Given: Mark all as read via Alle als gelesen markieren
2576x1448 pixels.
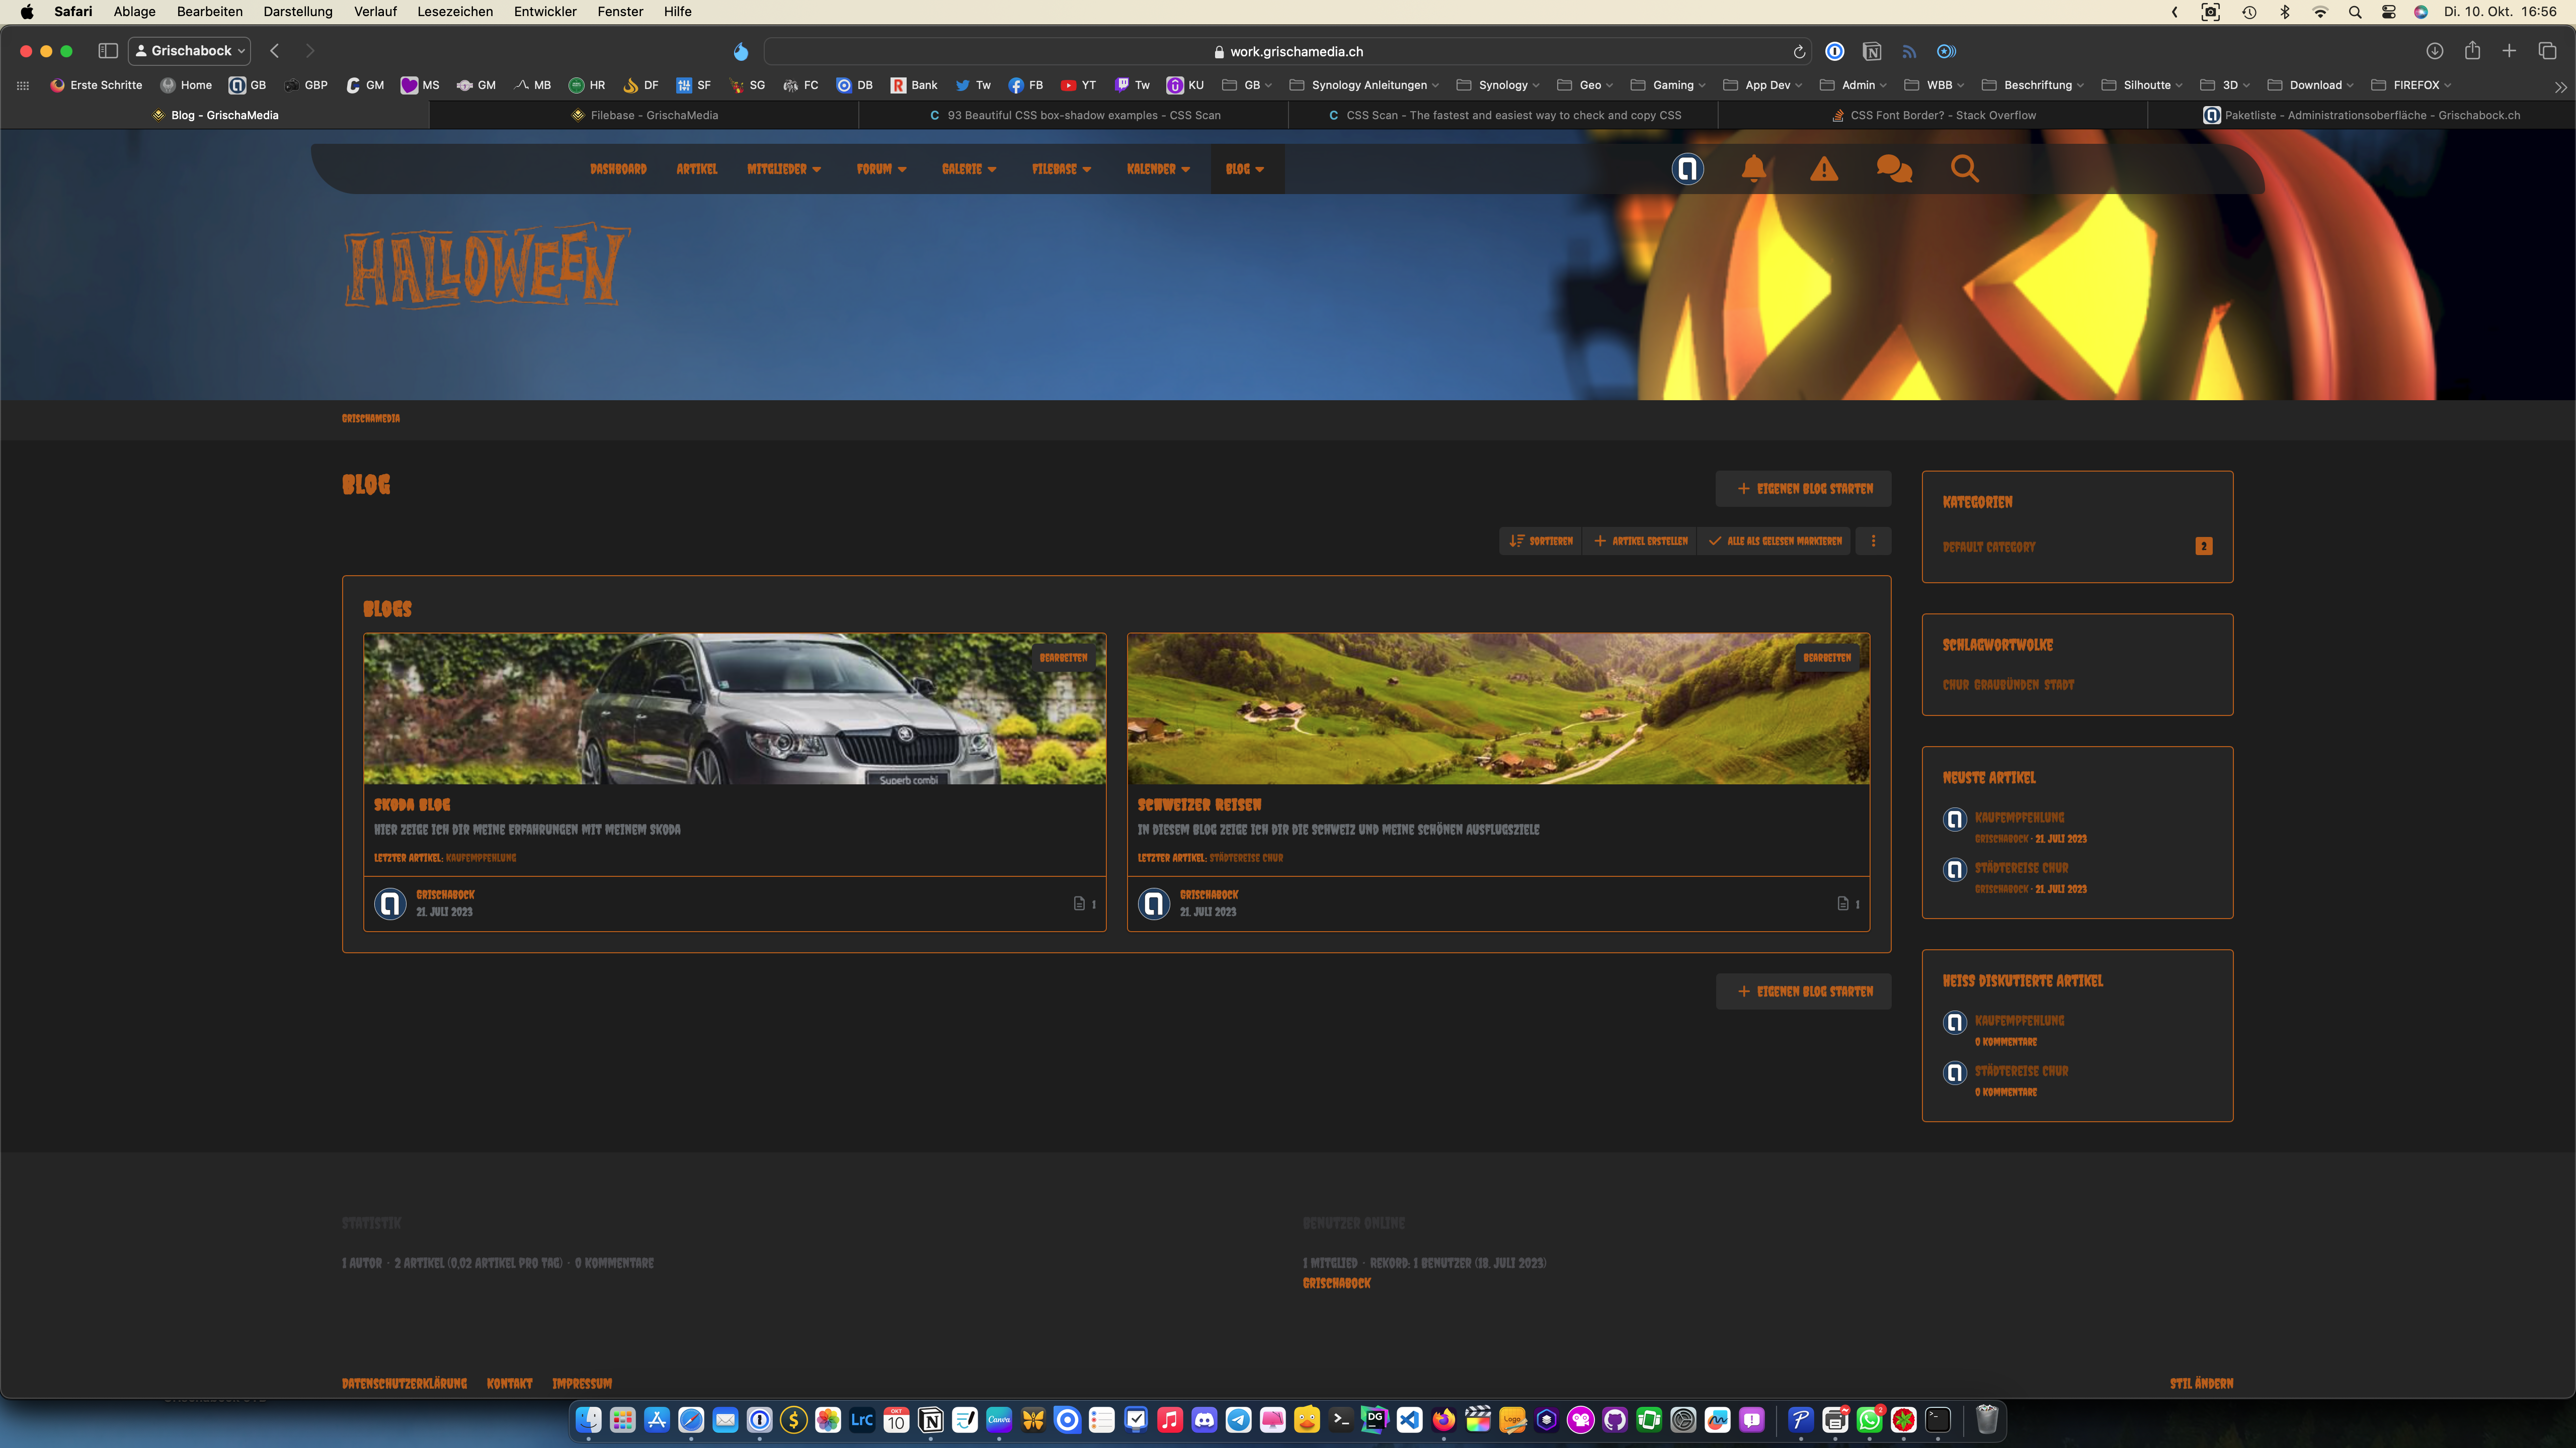Looking at the screenshot, I should [1775, 540].
